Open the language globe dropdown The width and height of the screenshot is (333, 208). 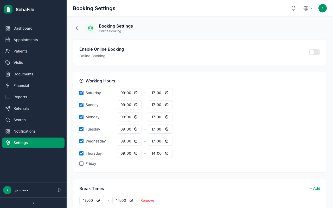pos(308,8)
